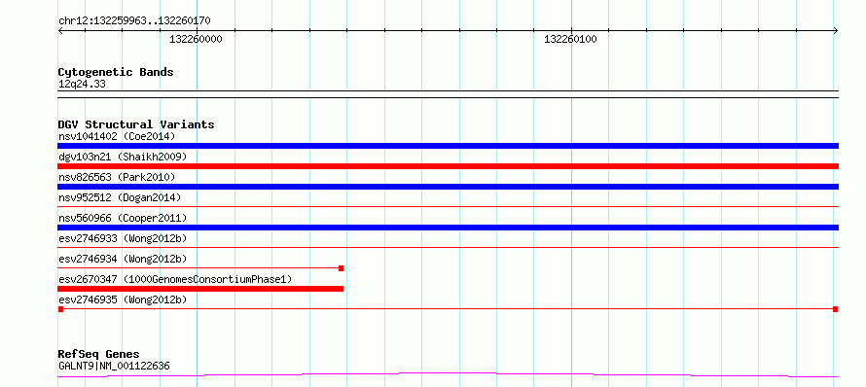This screenshot has height=387, width=866.
Task: Click the nsv826563 (Park2010) label
Action: 117,177
